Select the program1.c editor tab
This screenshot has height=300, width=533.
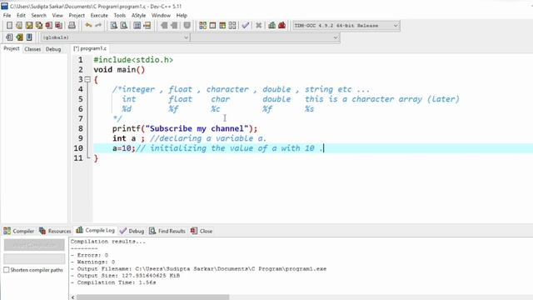tap(90, 48)
